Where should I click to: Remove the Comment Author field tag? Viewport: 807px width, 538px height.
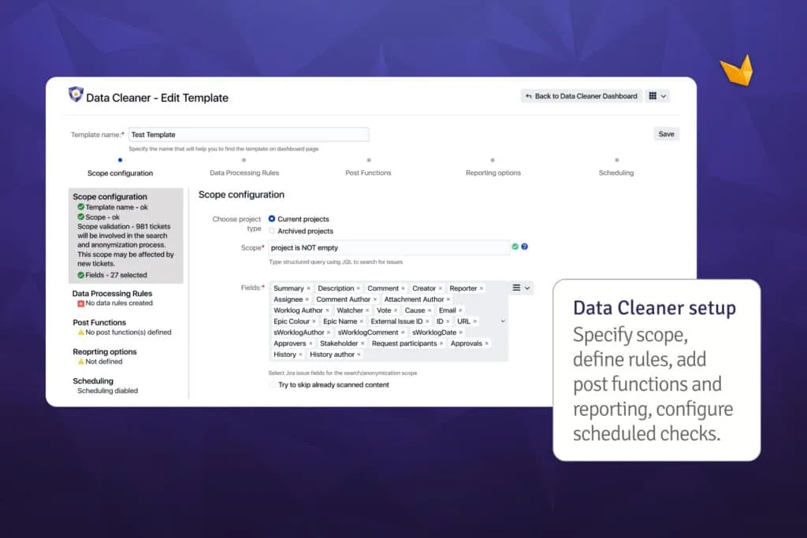coord(374,299)
